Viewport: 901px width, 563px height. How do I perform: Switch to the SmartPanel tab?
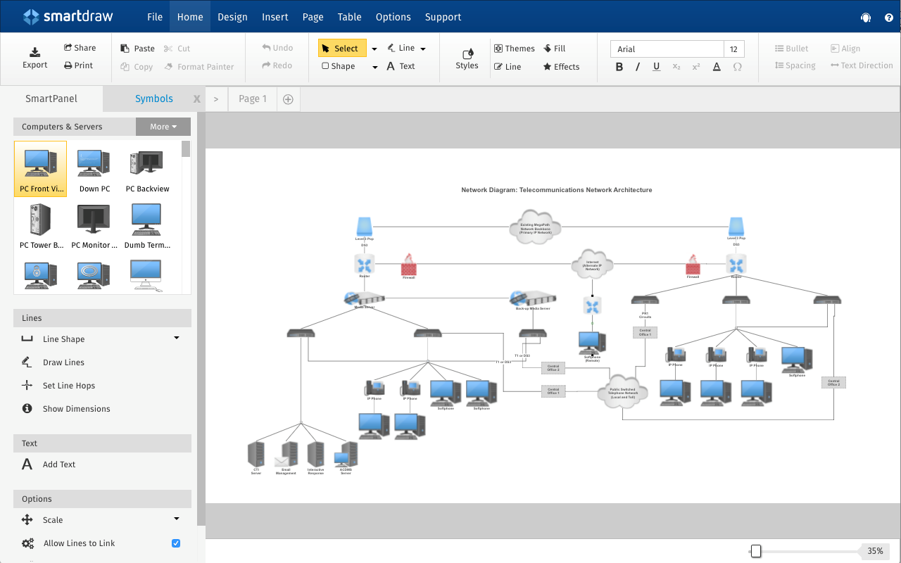click(x=51, y=99)
